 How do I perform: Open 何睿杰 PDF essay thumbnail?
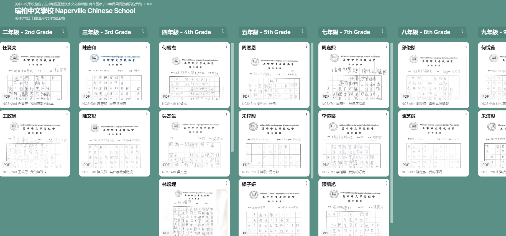tap(195, 76)
